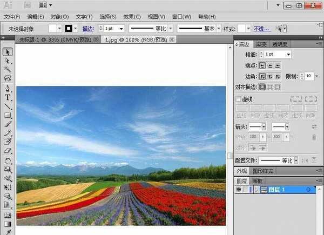Select the Paintbrush tool
Image resolution: width=324 pixels, height=235 pixels.
tap(8, 124)
